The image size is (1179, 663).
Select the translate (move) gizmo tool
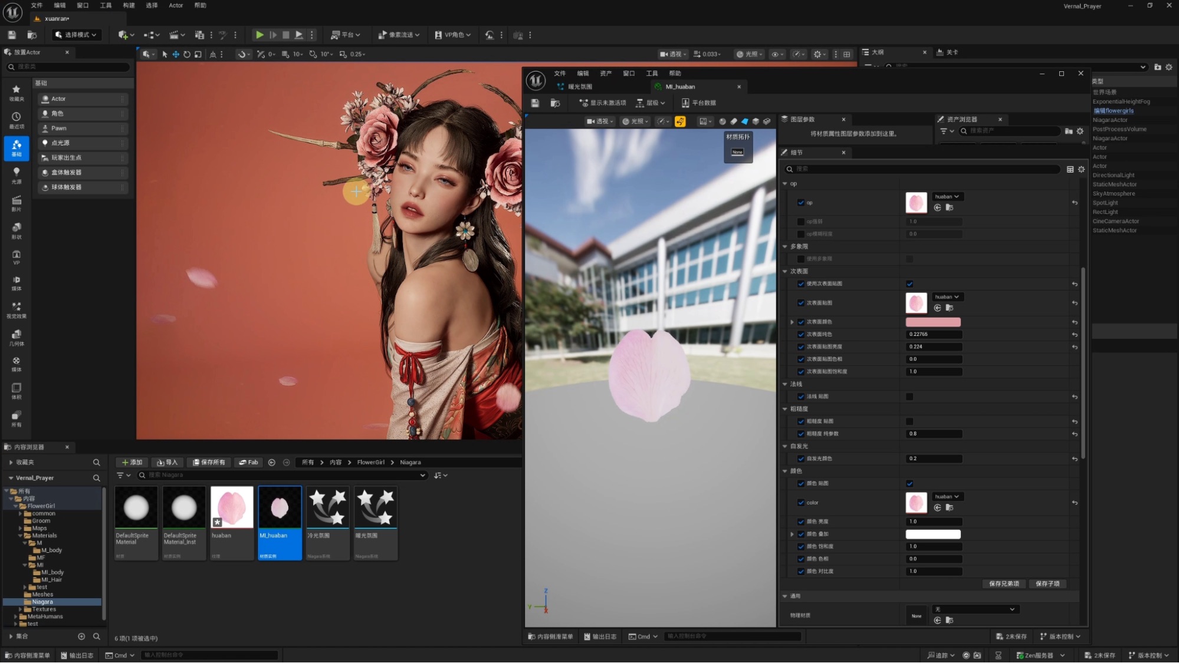pos(176,54)
